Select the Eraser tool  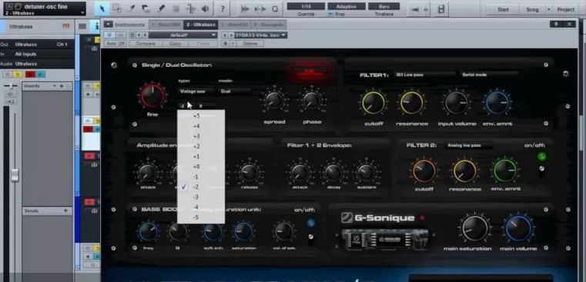146,8
